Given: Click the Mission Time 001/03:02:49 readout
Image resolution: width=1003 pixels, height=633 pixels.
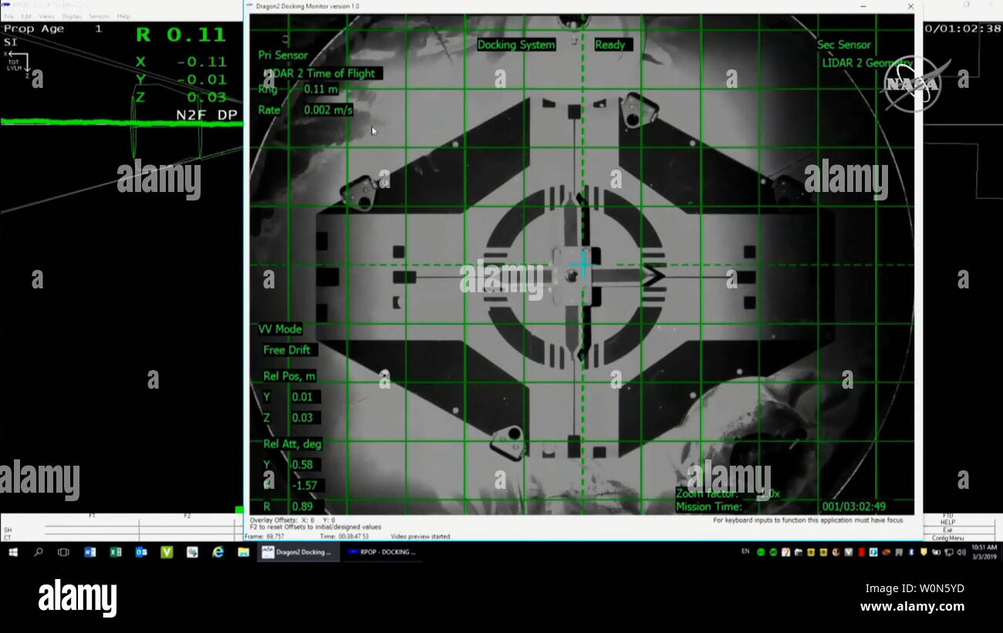Looking at the screenshot, I should click(854, 507).
